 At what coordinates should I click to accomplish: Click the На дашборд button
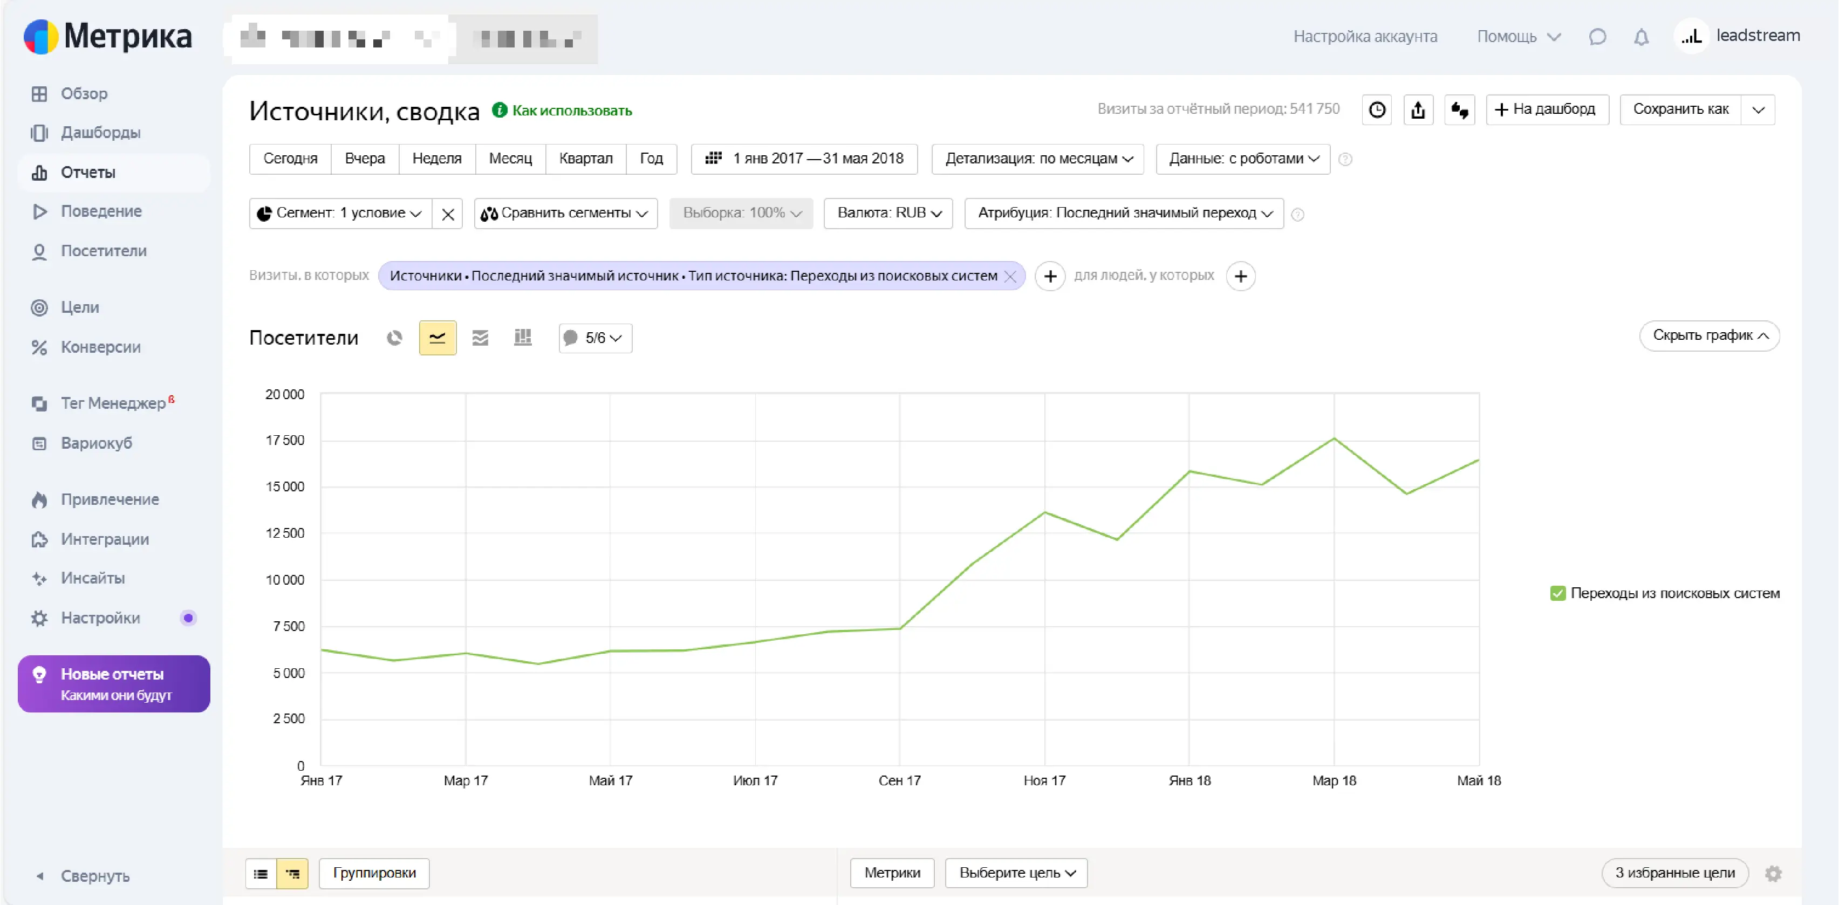(x=1546, y=110)
